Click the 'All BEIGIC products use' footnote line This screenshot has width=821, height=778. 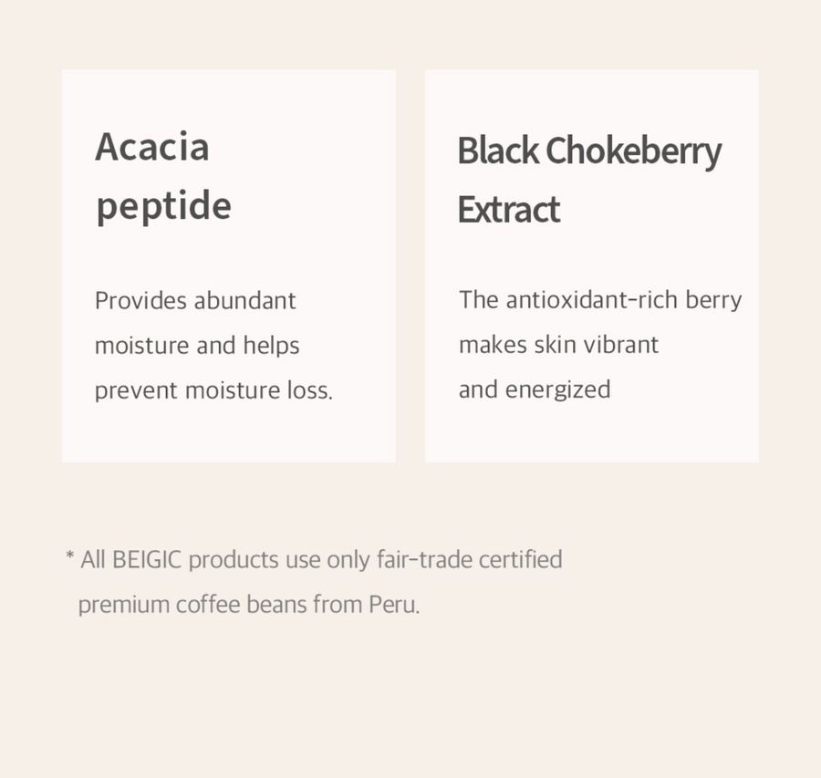pyautogui.click(x=314, y=560)
